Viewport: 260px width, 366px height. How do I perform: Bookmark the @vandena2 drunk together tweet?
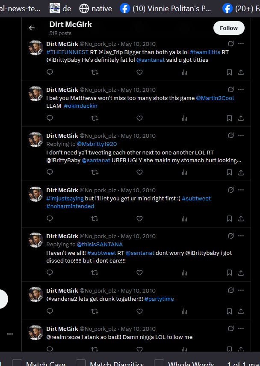[229, 312]
